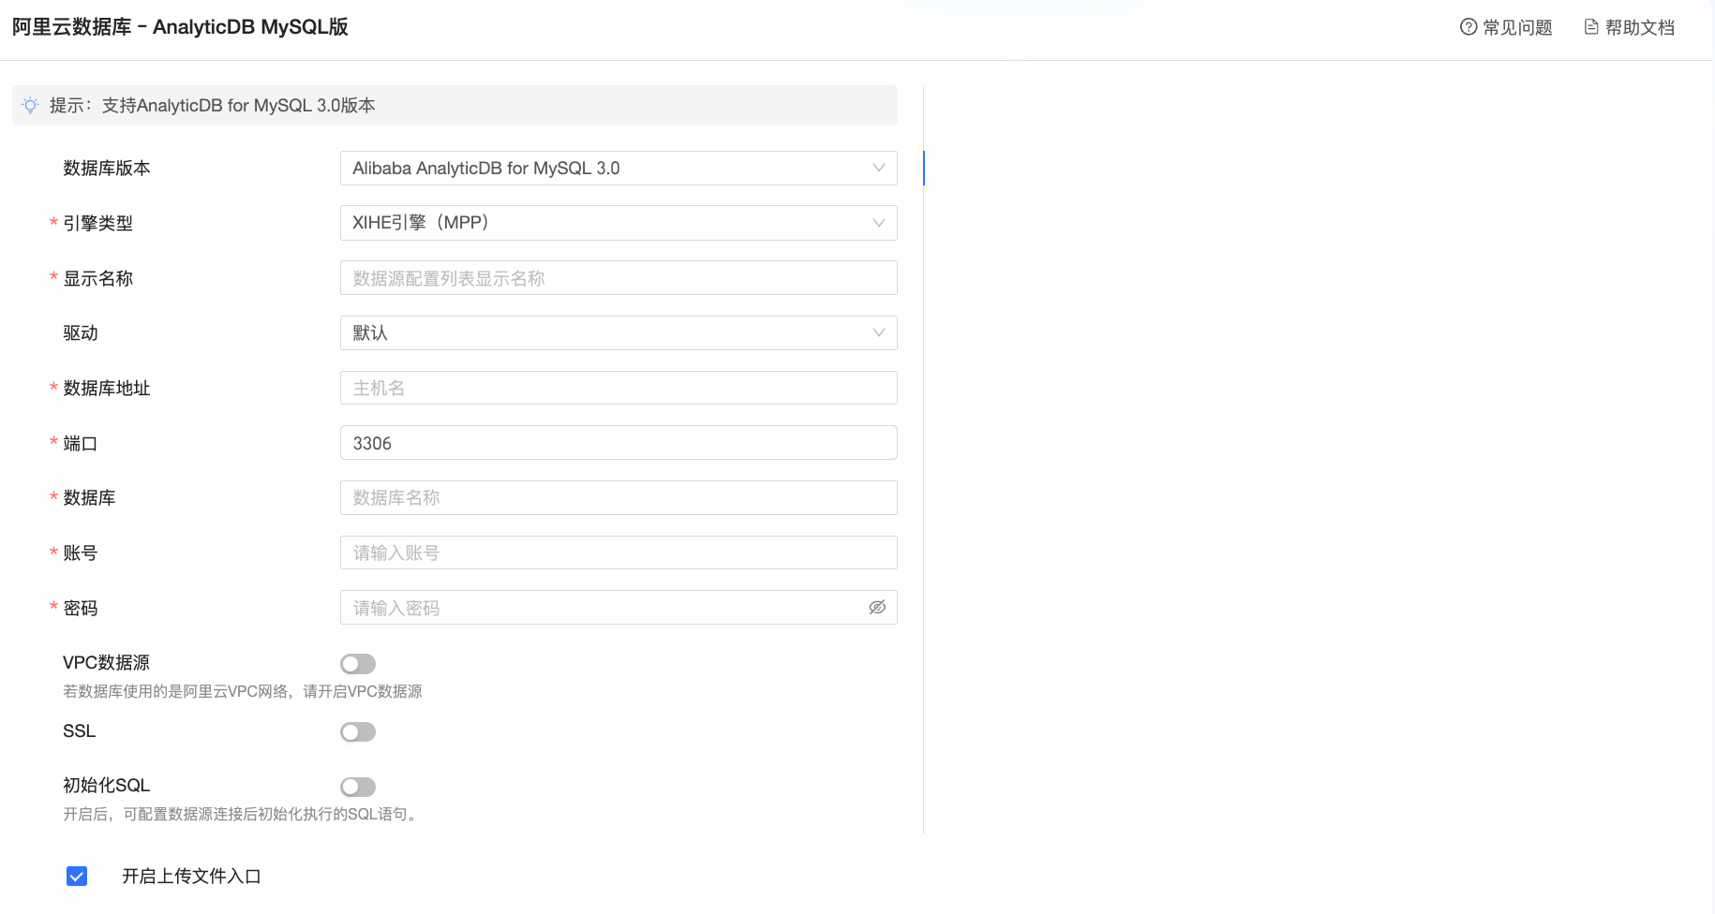
Task: Click the 开启上传文件入口 label
Action: point(191,877)
